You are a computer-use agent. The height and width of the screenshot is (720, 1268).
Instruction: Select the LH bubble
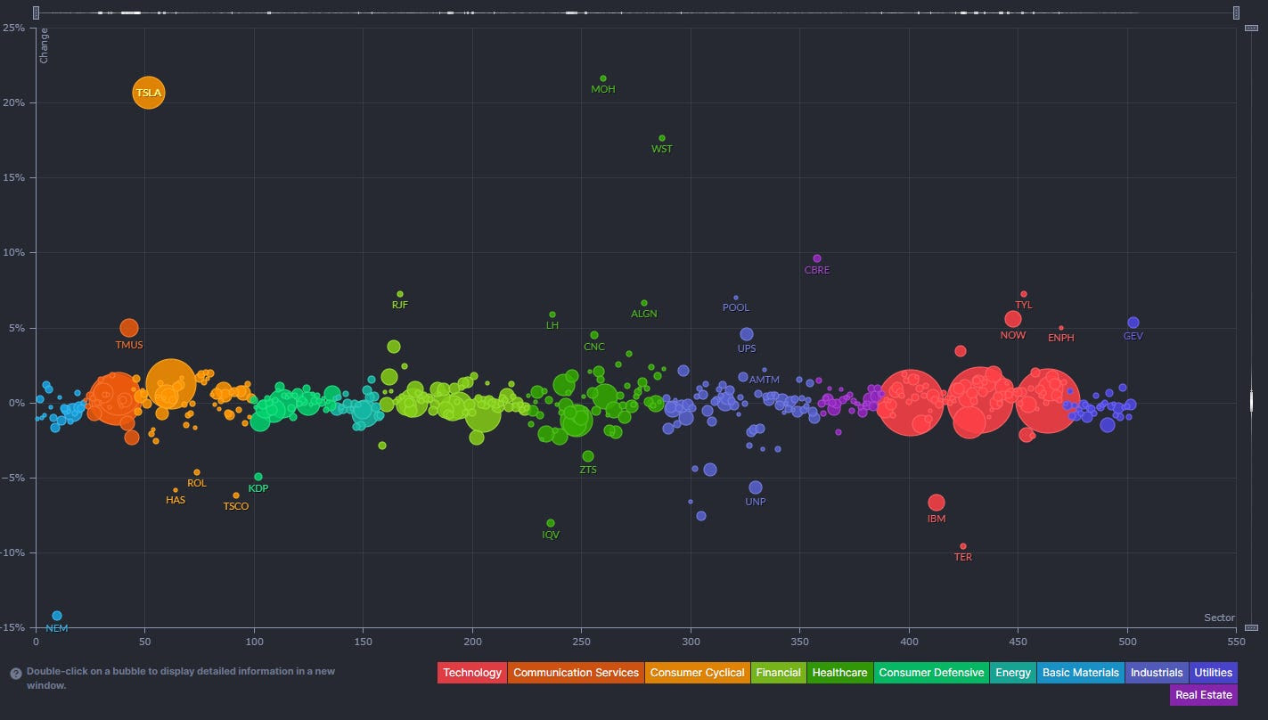click(x=552, y=315)
